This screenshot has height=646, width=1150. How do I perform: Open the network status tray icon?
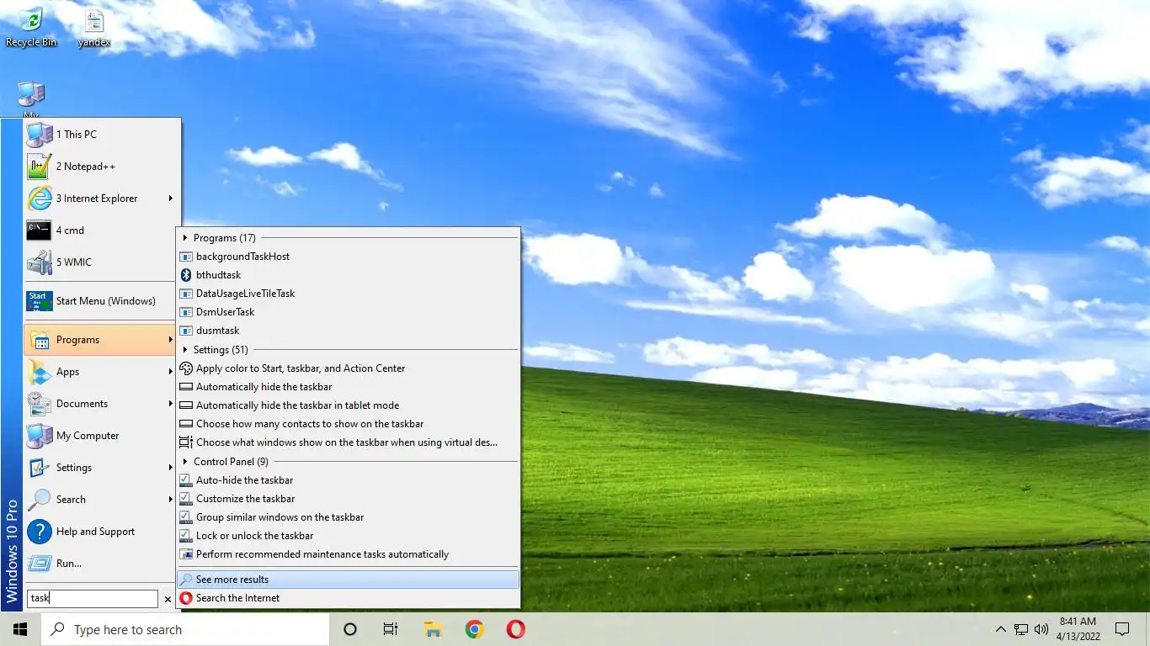pos(1021,629)
